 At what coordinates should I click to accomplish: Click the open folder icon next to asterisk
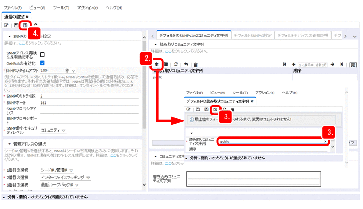click(166, 65)
